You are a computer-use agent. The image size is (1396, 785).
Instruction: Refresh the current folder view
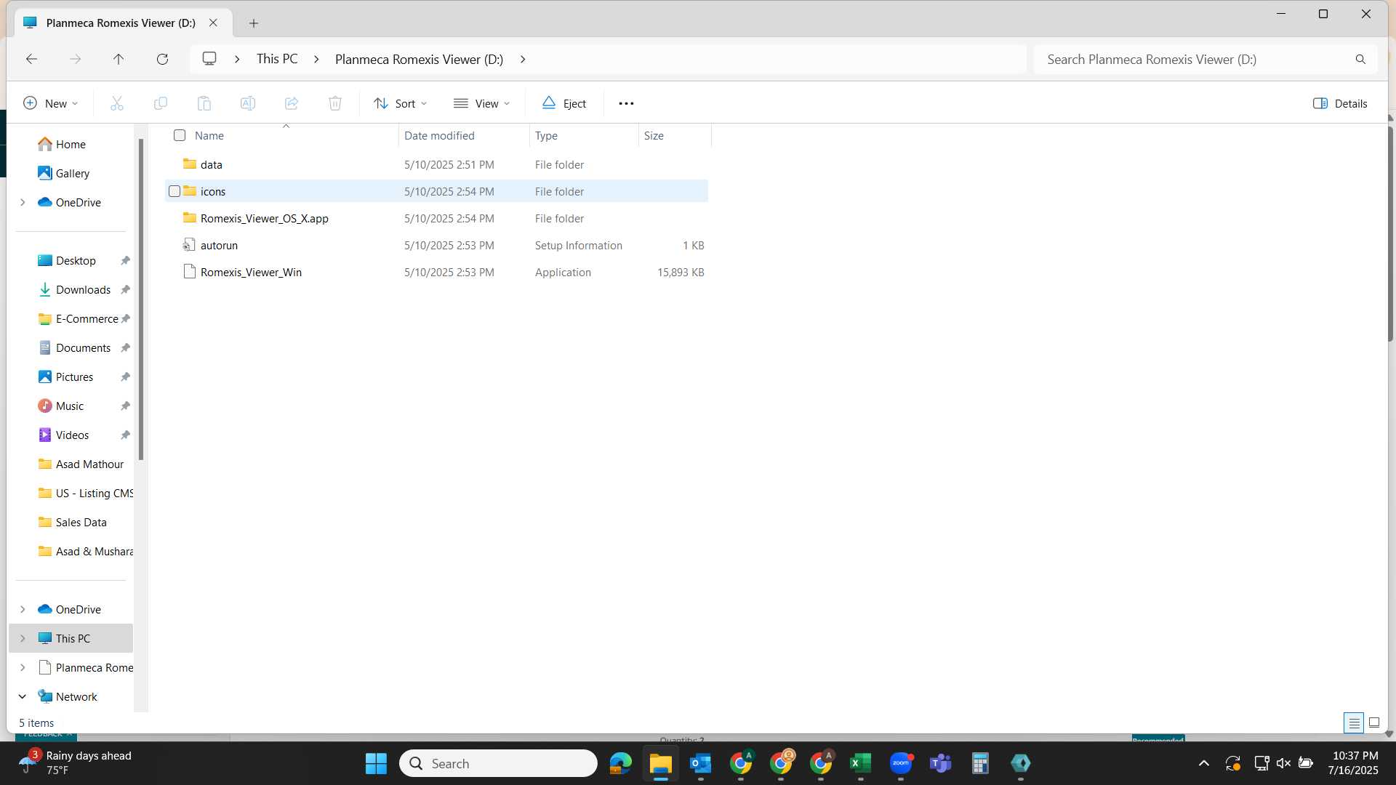[162, 59]
